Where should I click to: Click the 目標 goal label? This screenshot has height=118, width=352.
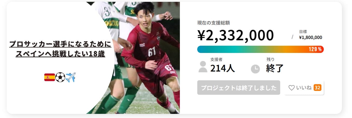[x=303, y=32]
